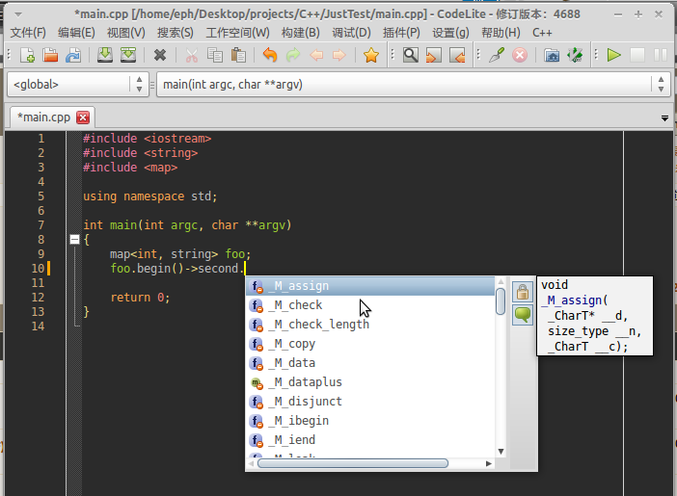
Task: Open the main(int argc, char **argv) function dropdown
Action: 413,84
